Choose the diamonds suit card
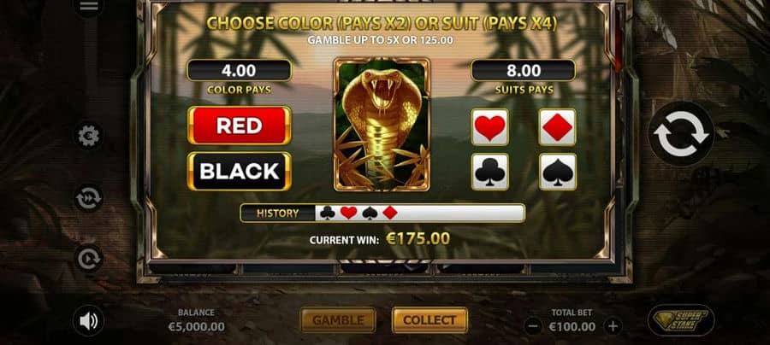The height and width of the screenshot is (345, 770). coord(557,127)
